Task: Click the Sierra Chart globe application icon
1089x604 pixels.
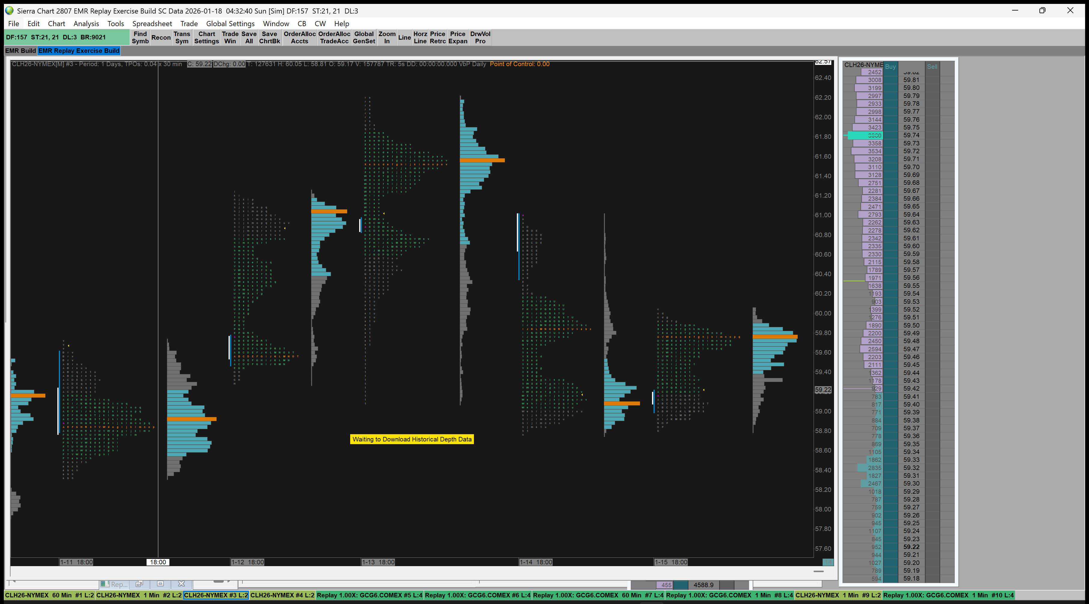Action: (x=9, y=11)
